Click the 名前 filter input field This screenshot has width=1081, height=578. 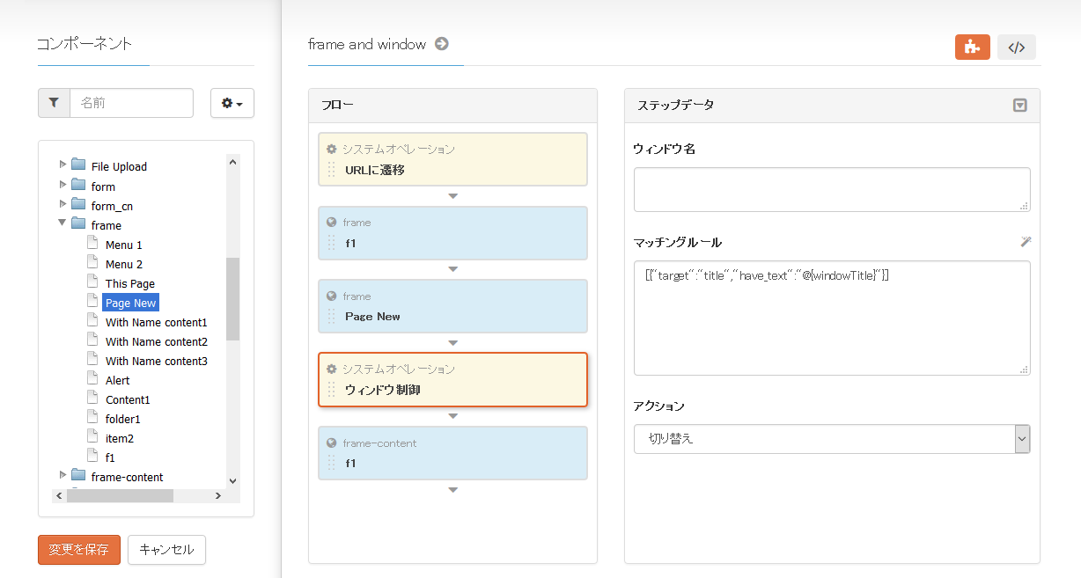[x=131, y=103]
